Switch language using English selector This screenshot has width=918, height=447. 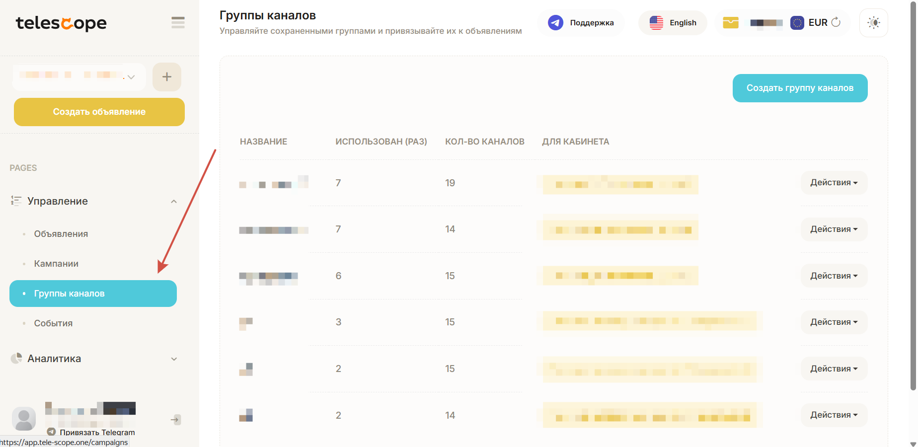(x=673, y=23)
